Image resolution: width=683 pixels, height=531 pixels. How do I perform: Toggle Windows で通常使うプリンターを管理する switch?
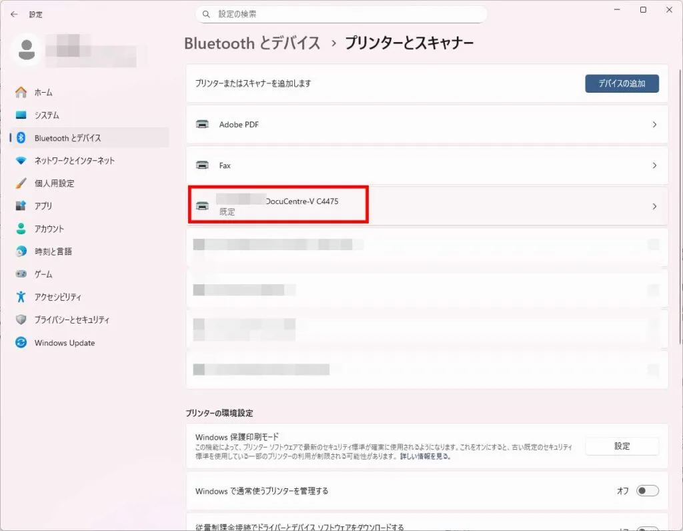(647, 491)
